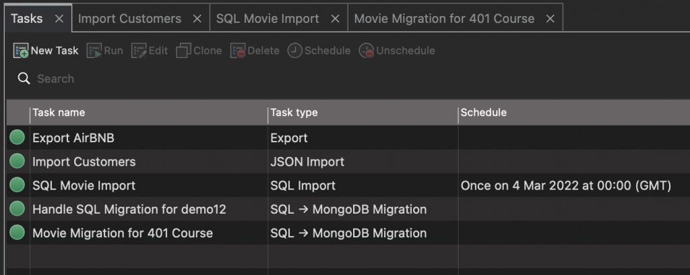Click the Clone task icon
This screenshot has height=275, width=690.
[183, 51]
